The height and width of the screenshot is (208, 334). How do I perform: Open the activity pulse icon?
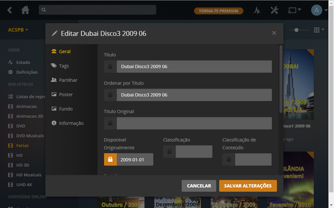click(257, 10)
